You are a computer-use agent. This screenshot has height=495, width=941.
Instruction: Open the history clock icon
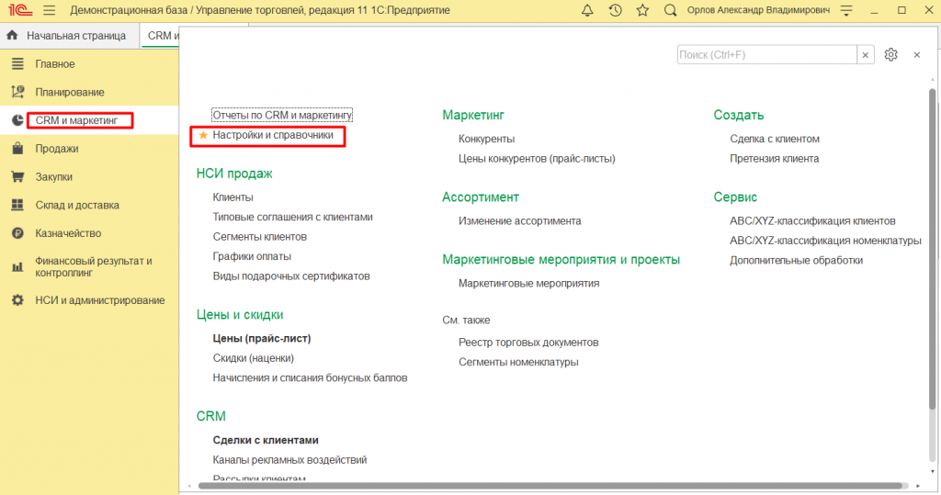[615, 10]
